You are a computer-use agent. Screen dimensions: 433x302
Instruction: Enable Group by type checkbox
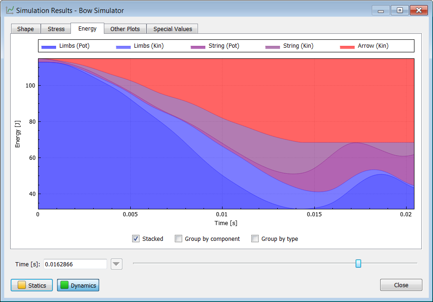tap(255, 239)
